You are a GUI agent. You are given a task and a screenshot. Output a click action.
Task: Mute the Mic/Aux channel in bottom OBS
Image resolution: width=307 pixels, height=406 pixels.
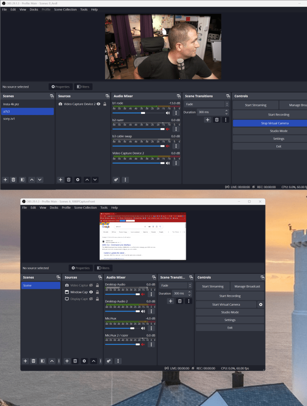143,328
